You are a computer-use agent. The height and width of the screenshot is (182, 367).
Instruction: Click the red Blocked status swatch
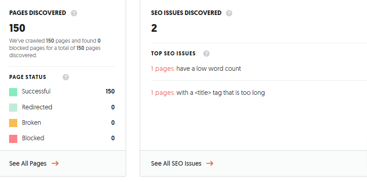coord(13,138)
